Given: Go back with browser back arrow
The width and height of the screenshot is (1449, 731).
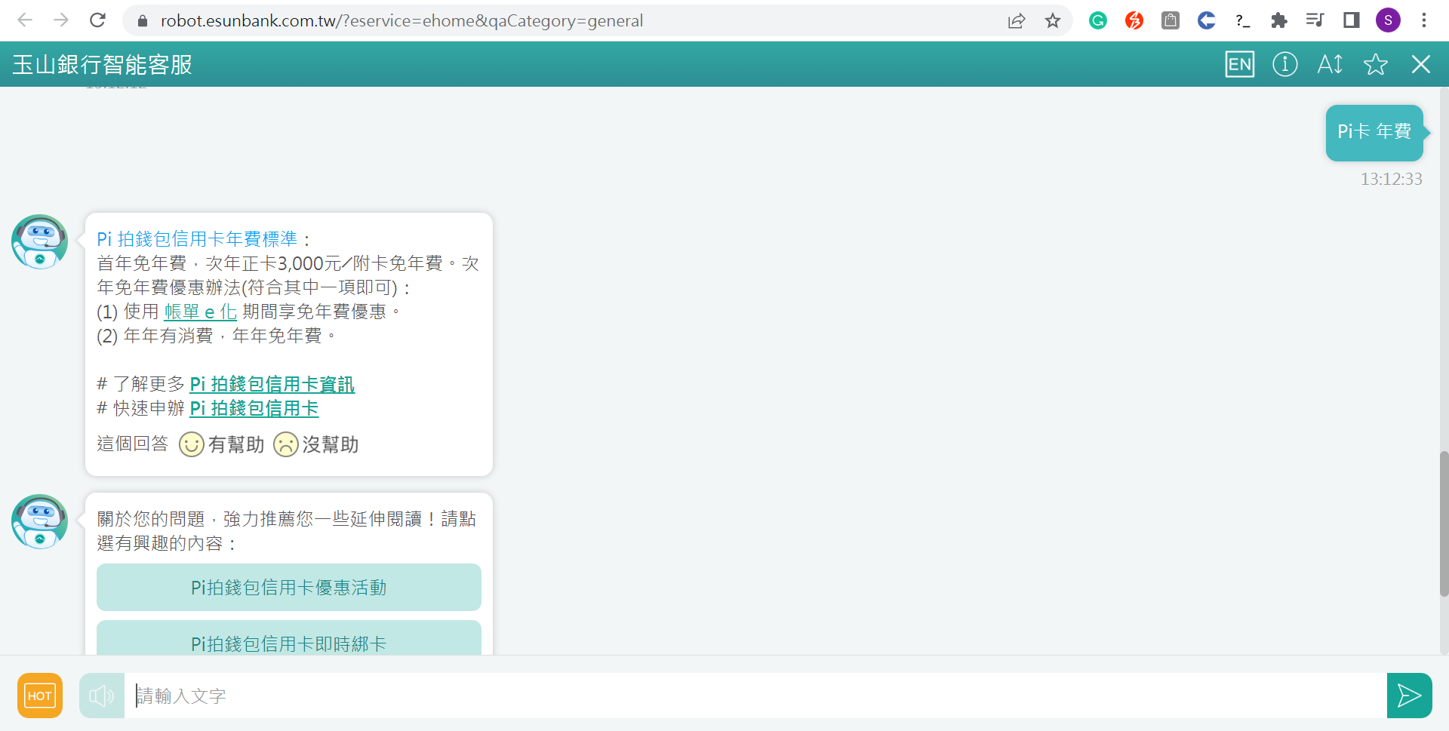Looking at the screenshot, I should coord(25,20).
